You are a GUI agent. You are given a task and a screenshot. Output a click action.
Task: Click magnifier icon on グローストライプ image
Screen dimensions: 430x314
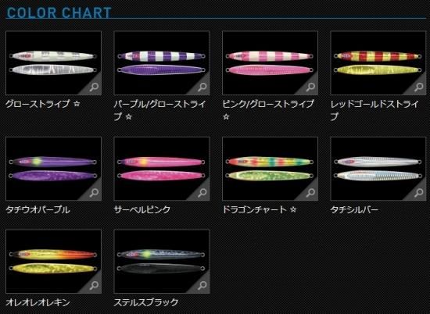(x=94, y=87)
